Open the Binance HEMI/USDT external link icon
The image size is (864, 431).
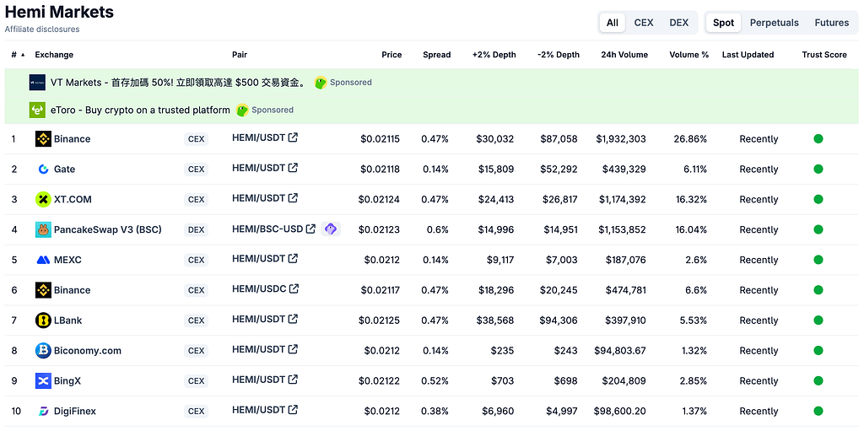point(293,137)
